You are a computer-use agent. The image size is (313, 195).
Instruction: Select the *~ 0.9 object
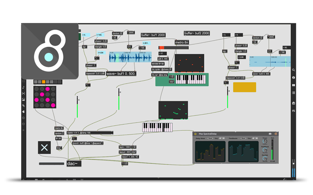coord(125,163)
